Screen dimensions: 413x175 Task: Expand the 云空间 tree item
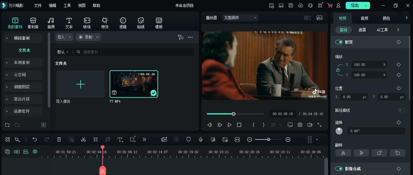tap(23, 75)
